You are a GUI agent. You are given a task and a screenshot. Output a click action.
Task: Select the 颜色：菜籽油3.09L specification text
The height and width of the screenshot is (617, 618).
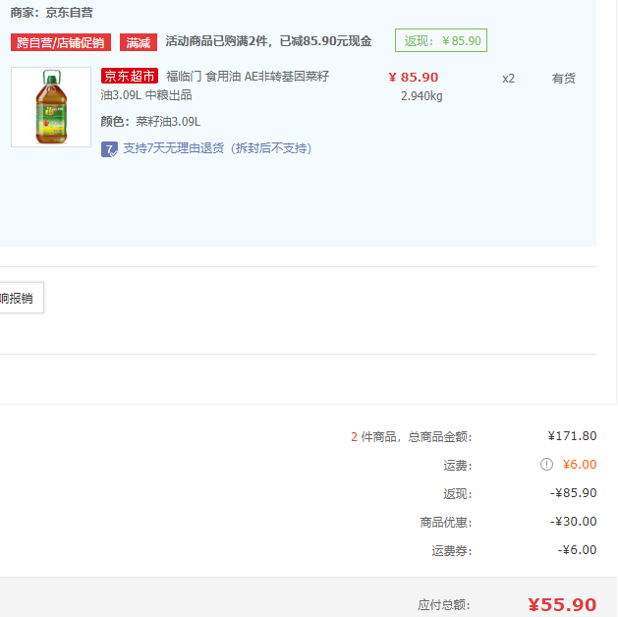pyautogui.click(x=150, y=122)
